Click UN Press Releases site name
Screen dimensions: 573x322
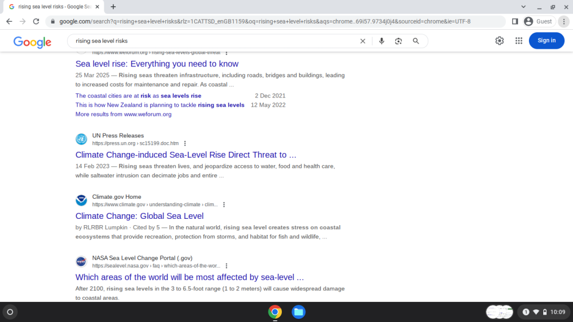117,136
